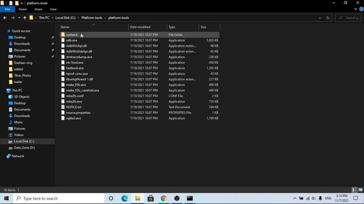Select Local Disk (C:) in sidebar
The width and height of the screenshot is (364, 204).
coord(24,141)
